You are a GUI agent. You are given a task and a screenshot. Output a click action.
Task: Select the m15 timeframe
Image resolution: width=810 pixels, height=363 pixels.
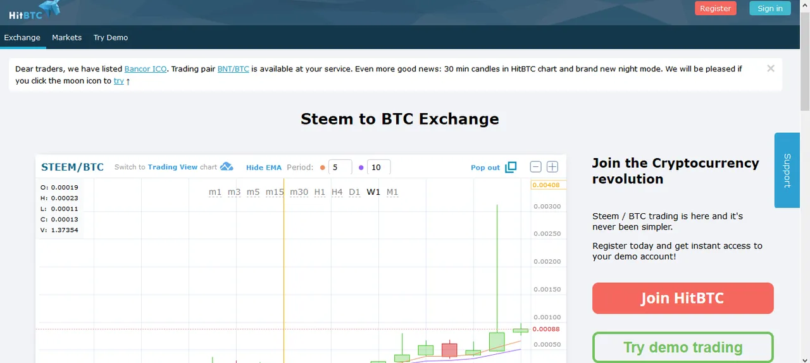coord(275,192)
